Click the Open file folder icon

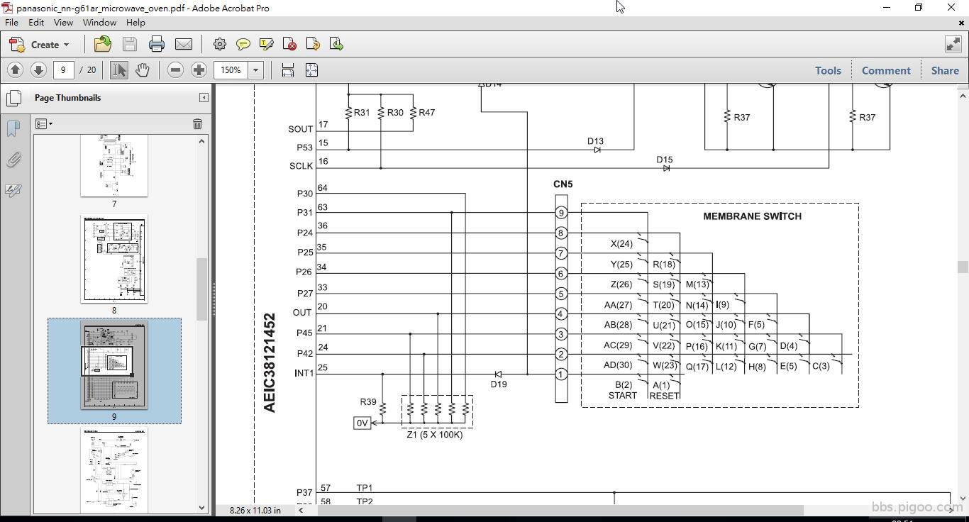pyautogui.click(x=102, y=45)
